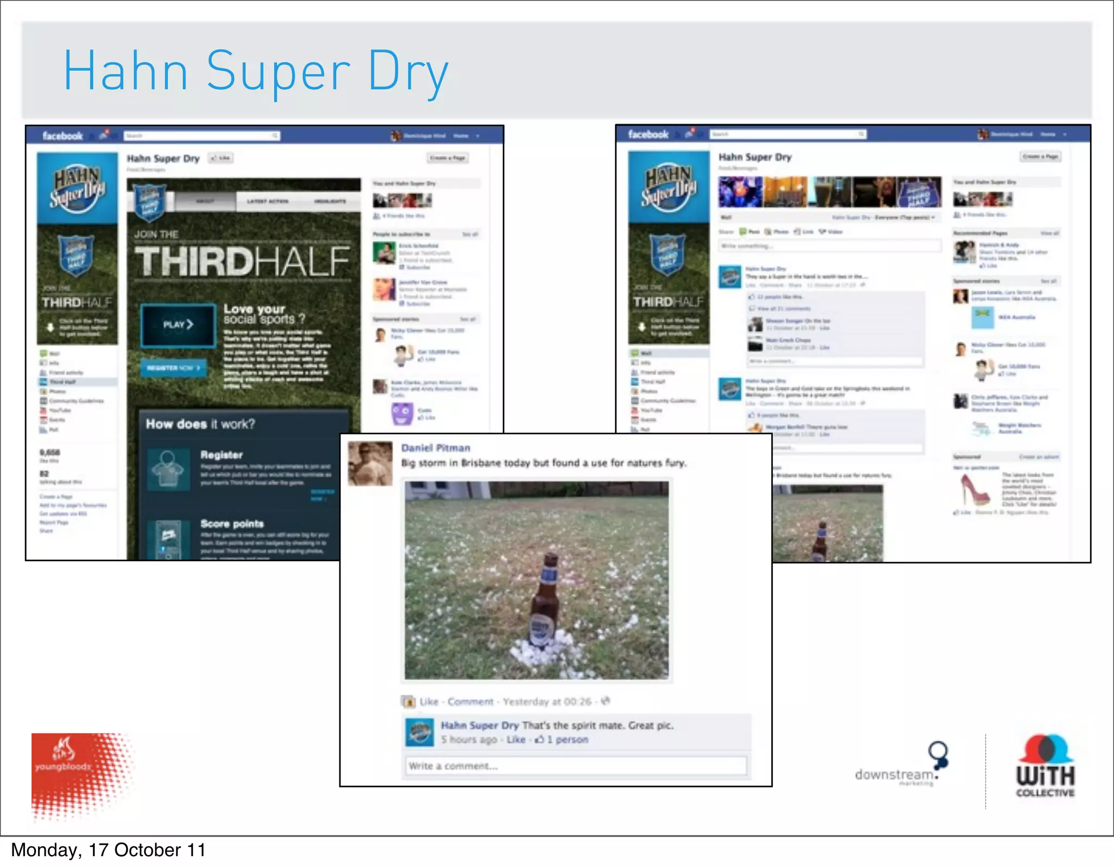Open Everyone (Top posts) wall filter dropdown
Image resolution: width=1114 pixels, height=867 pixels.
905,217
